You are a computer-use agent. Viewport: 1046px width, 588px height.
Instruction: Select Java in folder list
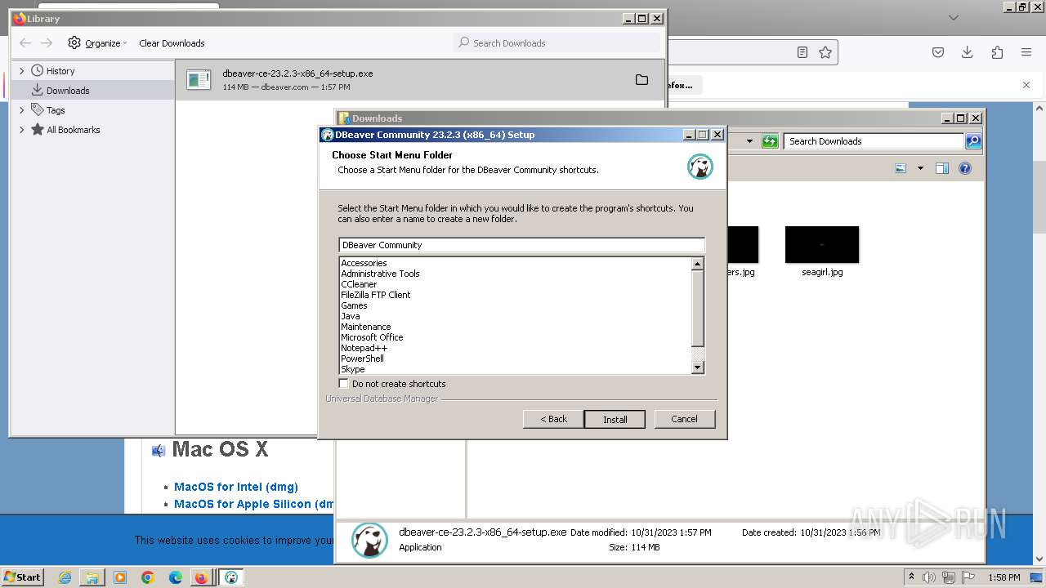tap(350, 316)
